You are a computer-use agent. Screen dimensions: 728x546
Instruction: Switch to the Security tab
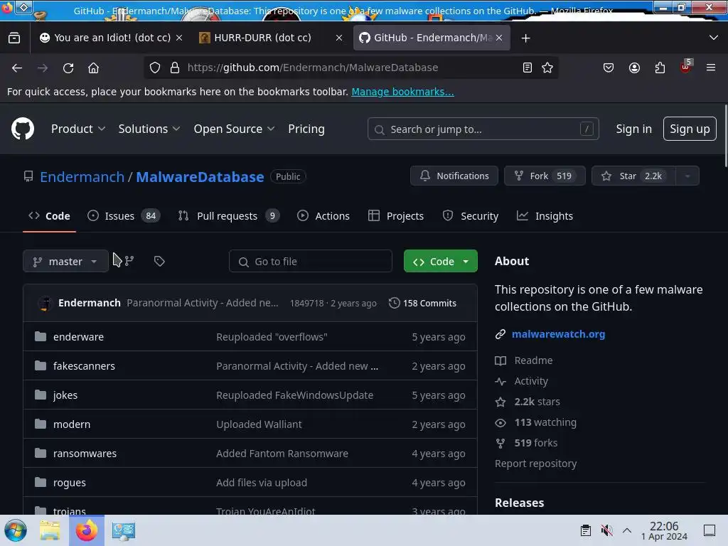[x=471, y=216]
